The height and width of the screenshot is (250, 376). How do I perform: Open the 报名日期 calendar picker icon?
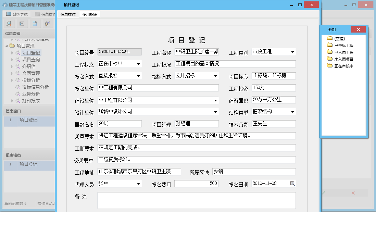[x=292, y=184]
